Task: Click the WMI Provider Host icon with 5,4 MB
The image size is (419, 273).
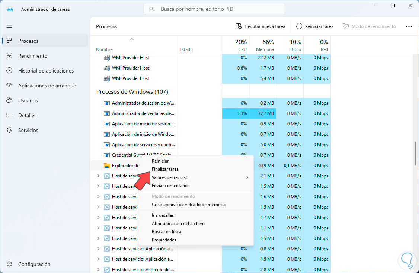Action: coord(107,78)
